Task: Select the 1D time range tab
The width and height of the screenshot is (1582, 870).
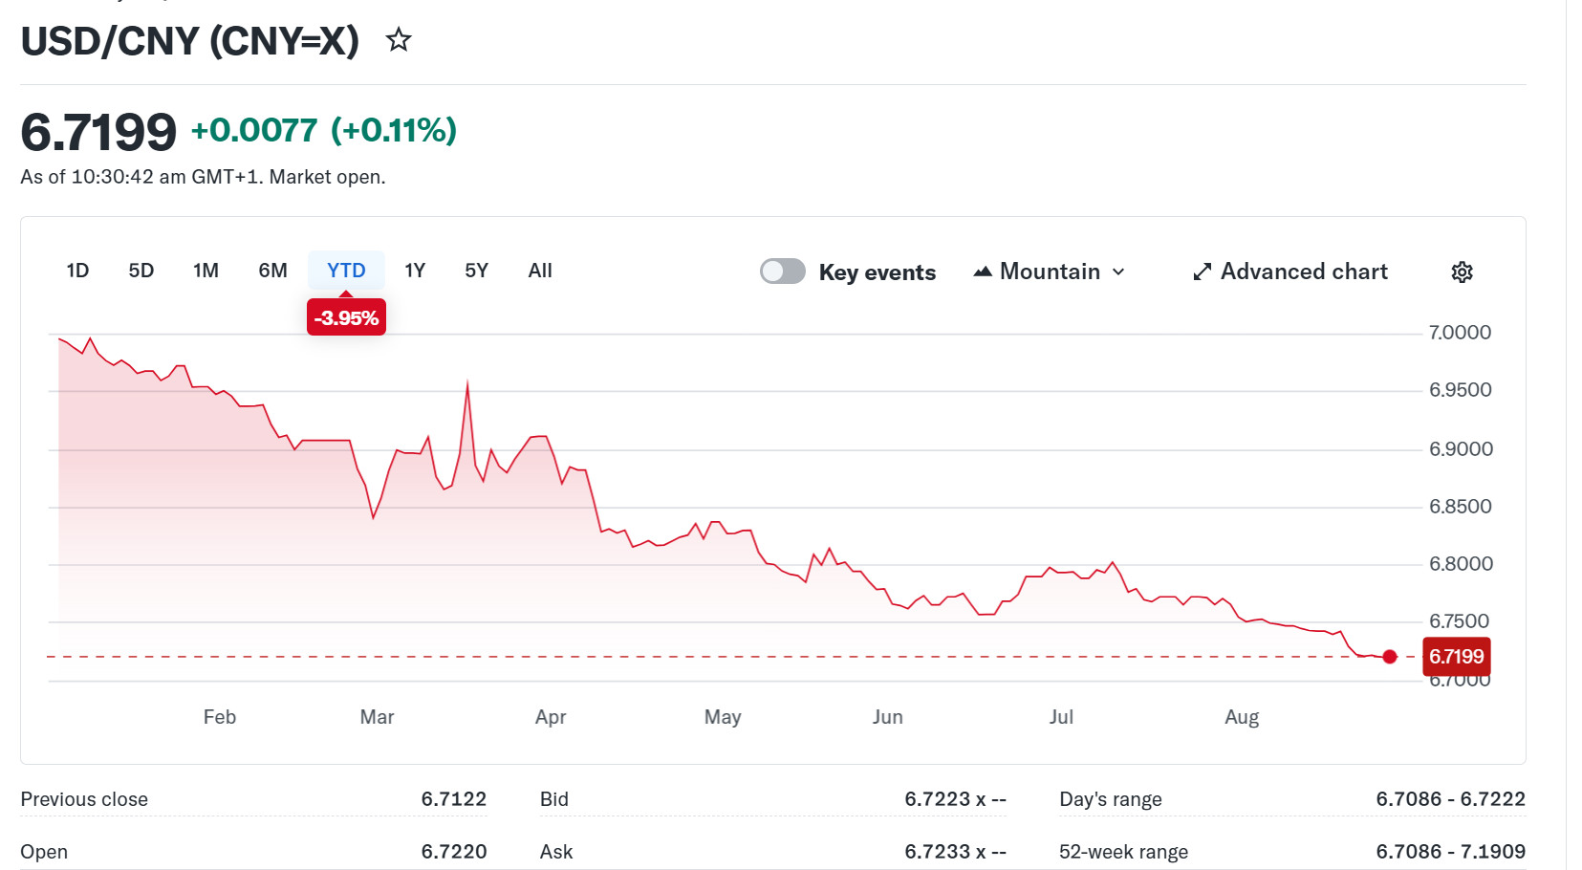Action: (x=77, y=271)
